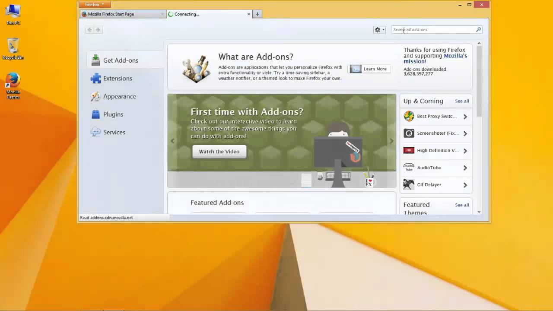Click the Appearance paintbrush icon
This screenshot has height=311, width=553.
[95, 96]
